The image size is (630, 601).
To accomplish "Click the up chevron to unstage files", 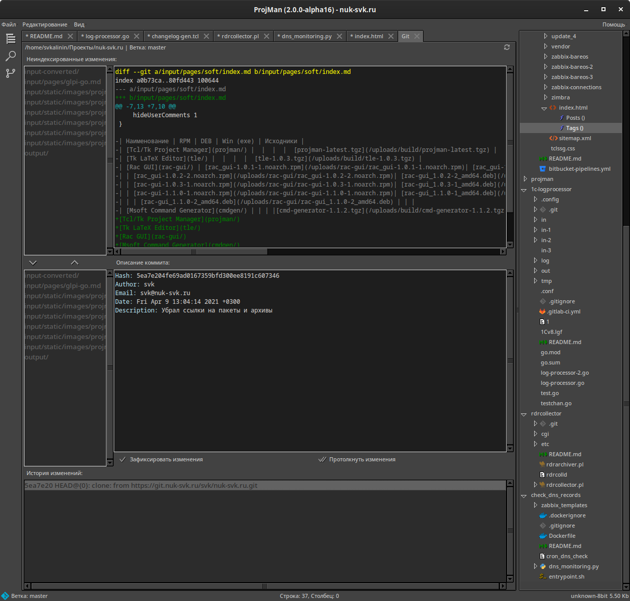I will point(74,263).
